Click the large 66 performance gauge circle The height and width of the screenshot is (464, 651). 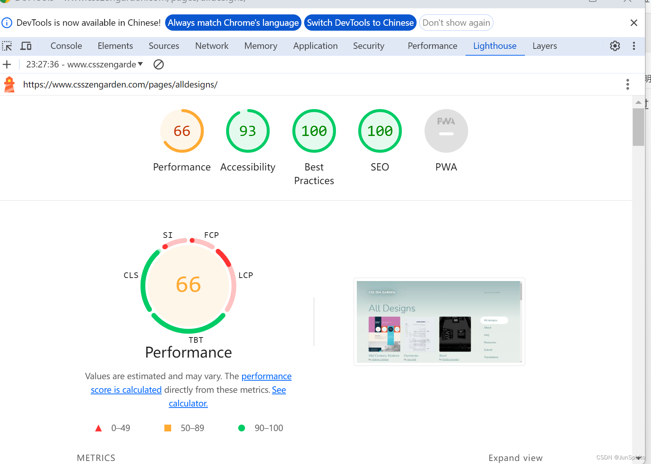[188, 285]
